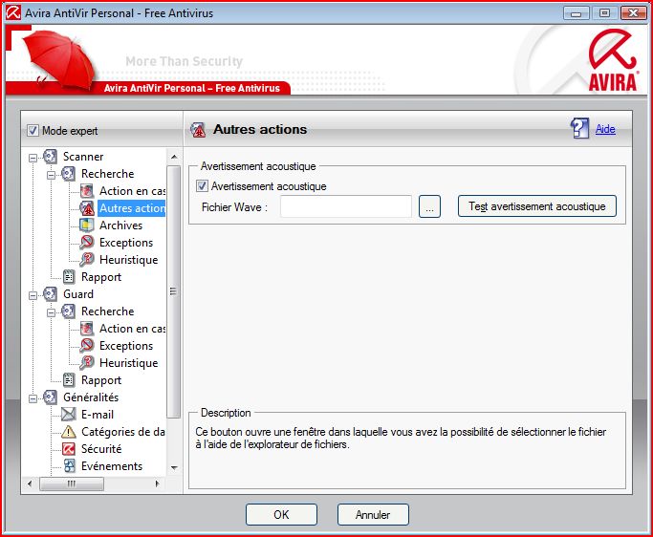Click the Scanner Rapport notepad icon
The image size is (653, 537).
[x=68, y=277]
